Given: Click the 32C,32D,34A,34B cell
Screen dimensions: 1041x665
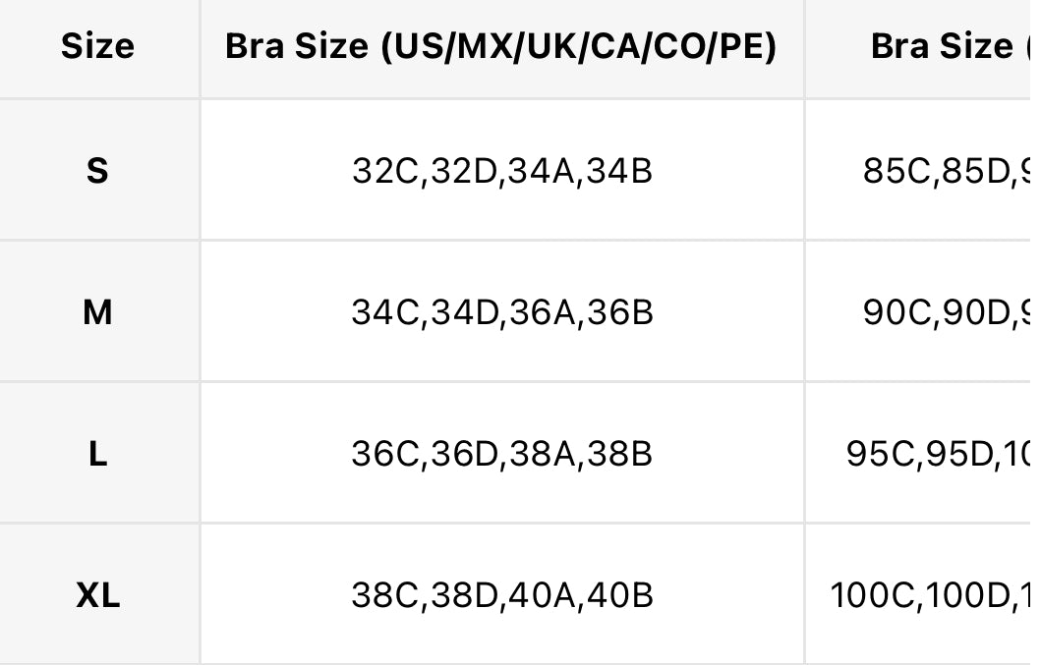Looking at the screenshot, I should pyautogui.click(x=501, y=171).
